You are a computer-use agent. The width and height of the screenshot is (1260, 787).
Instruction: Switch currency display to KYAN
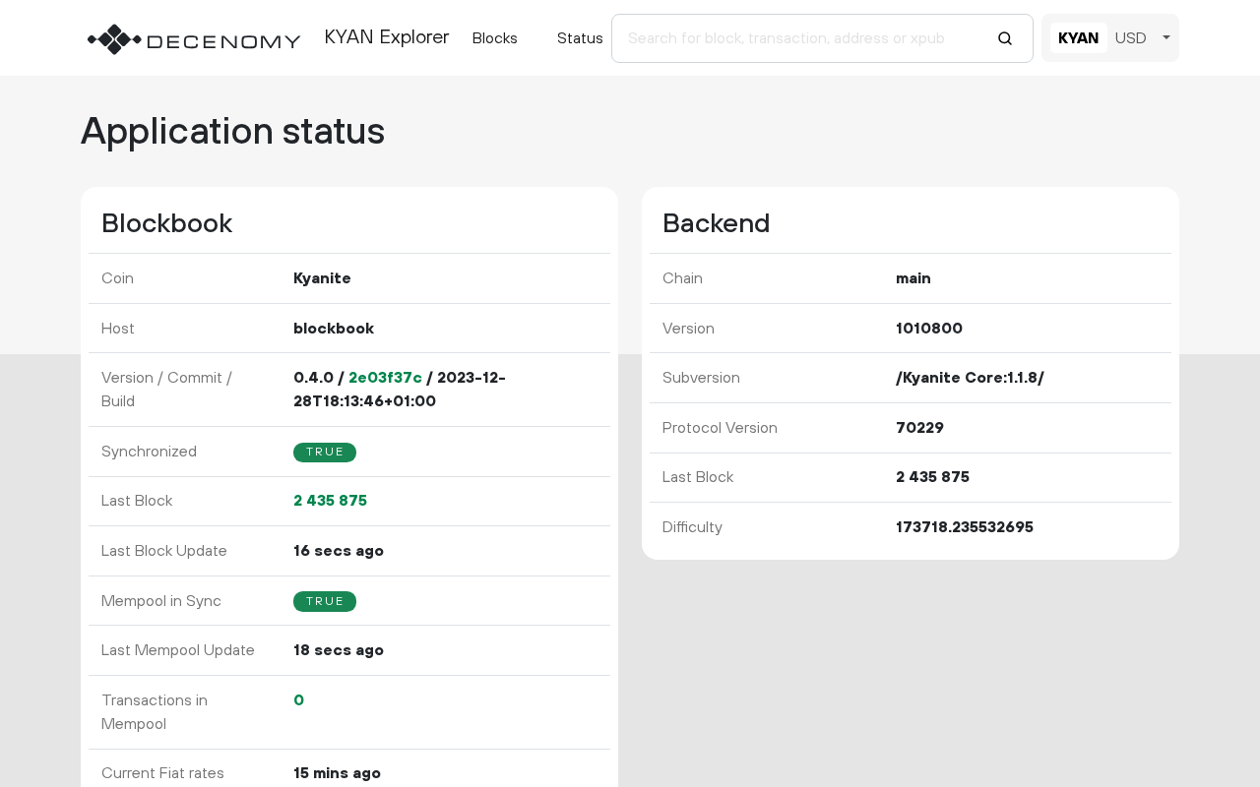pyautogui.click(x=1078, y=38)
